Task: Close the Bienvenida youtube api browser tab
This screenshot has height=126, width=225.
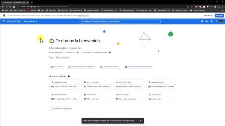Action: (x=27, y=2)
